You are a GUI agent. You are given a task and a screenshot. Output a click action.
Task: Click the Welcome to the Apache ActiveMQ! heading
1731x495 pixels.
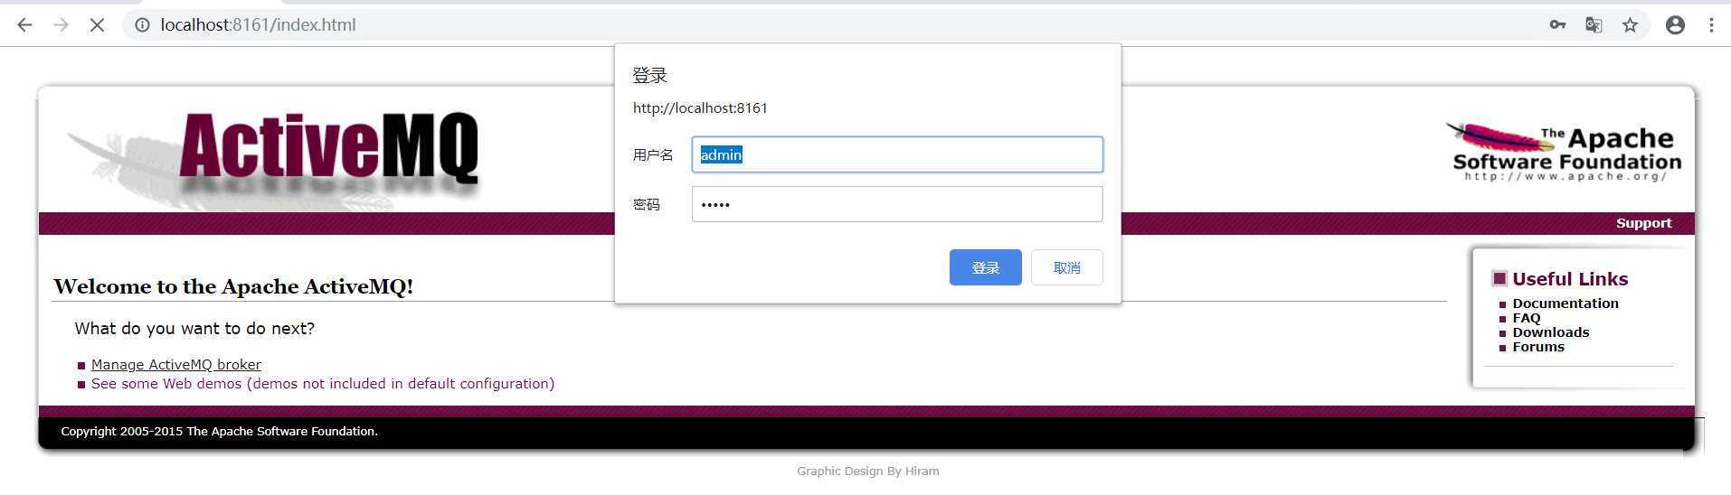pos(233,286)
